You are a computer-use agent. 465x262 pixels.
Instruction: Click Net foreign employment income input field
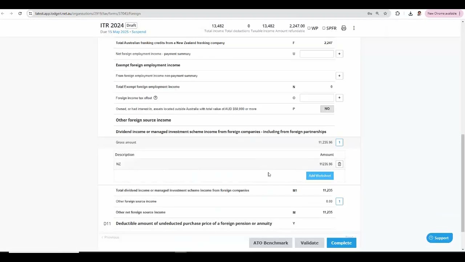pyautogui.click(x=317, y=54)
